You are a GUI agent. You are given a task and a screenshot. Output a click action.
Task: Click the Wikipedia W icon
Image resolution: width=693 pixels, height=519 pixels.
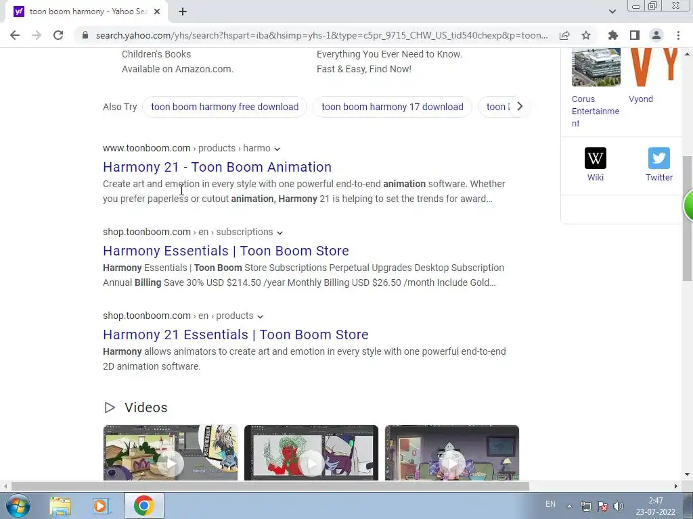pyautogui.click(x=596, y=158)
